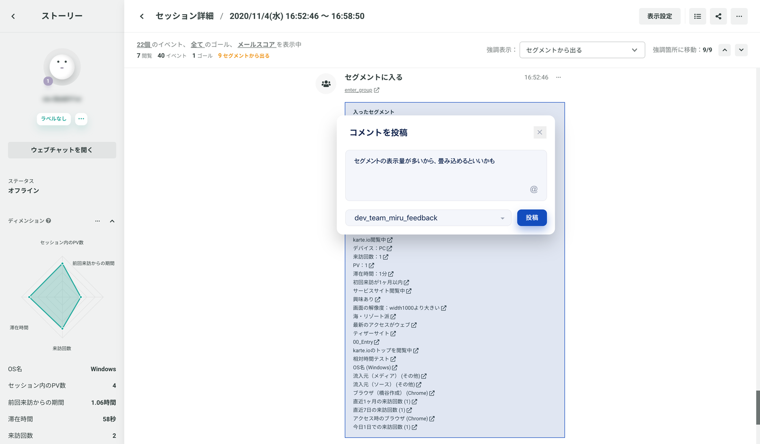Viewport: 760px width, 444px height.
Task: Click the 投稿 submit button
Action: [x=532, y=218]
